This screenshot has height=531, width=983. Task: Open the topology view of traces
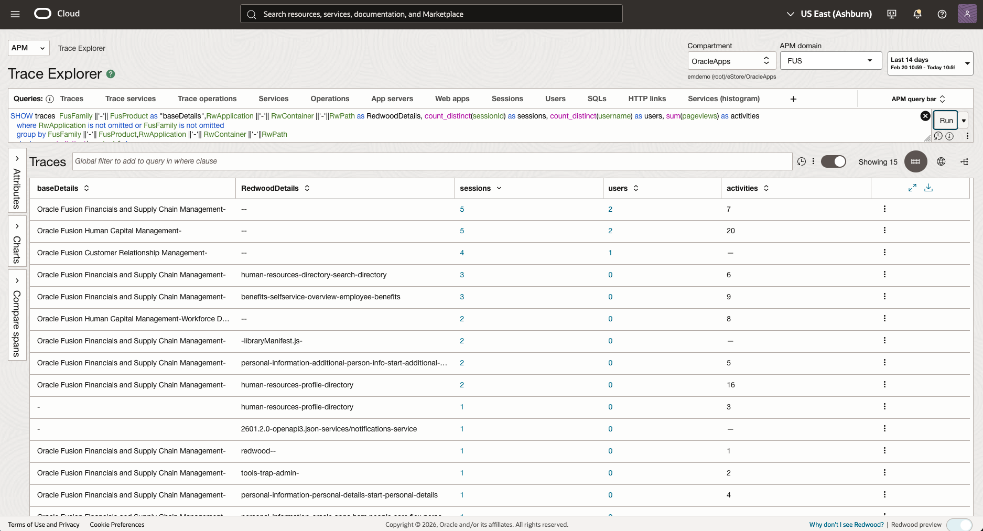[965, 161]
